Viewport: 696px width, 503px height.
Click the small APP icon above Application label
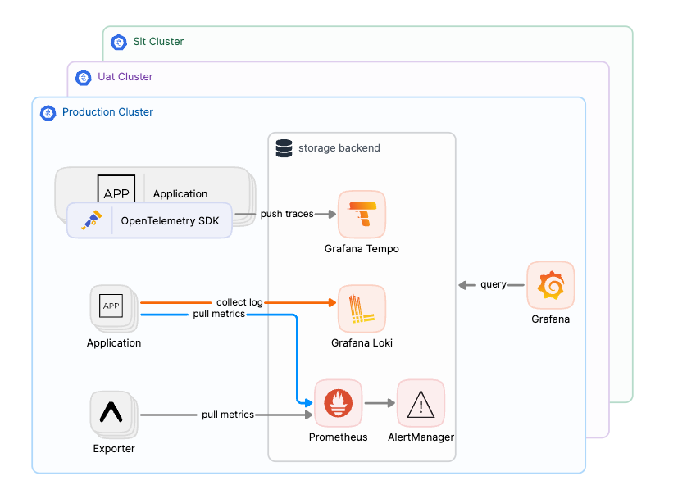(111, 306)
